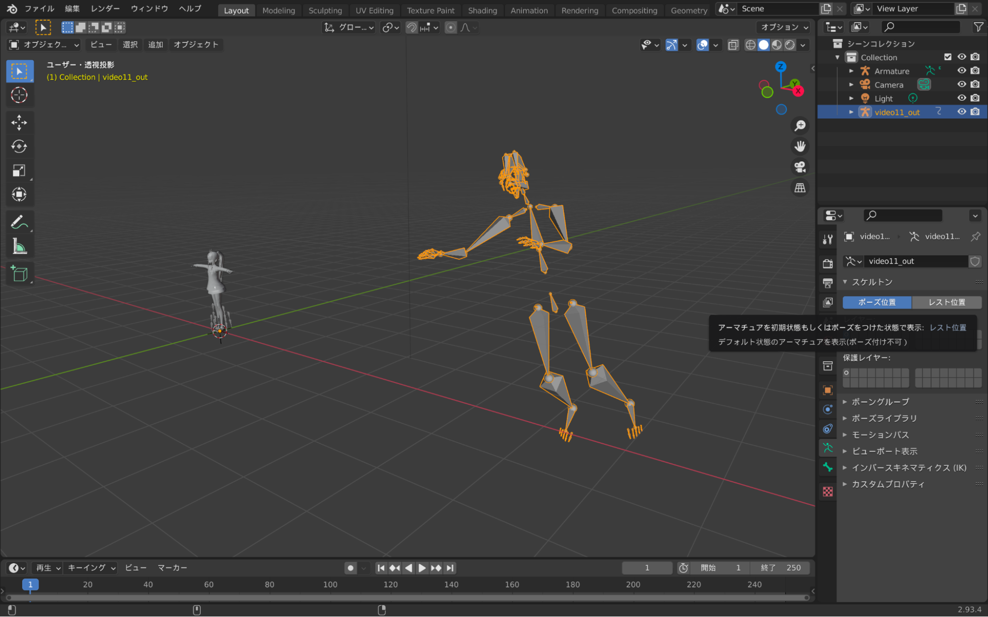The height and width of the screenshot is (617, 988).
Task: Select the Rotate tool
Action: tap(19, 147)
